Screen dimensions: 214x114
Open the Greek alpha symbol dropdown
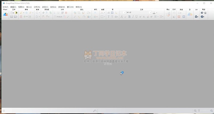click(116, 17)
